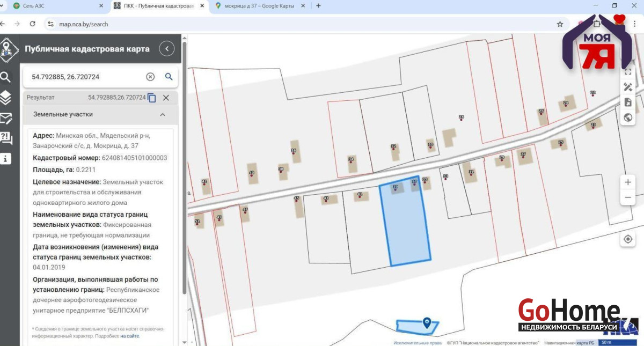Locate my position on map

tap(627, 239)
